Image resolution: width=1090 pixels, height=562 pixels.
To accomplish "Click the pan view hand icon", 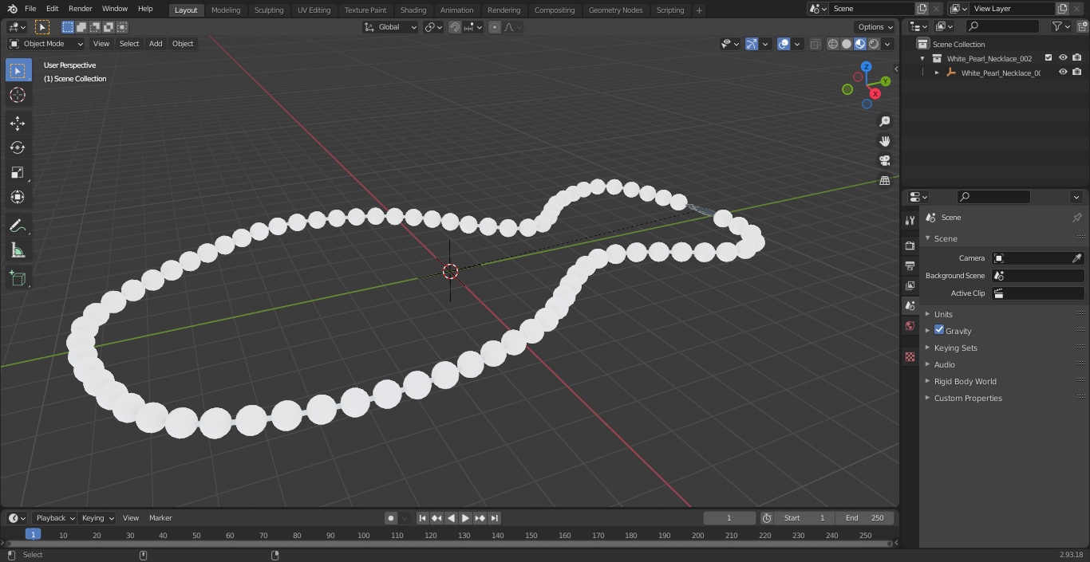I will [x=884, y=141].
